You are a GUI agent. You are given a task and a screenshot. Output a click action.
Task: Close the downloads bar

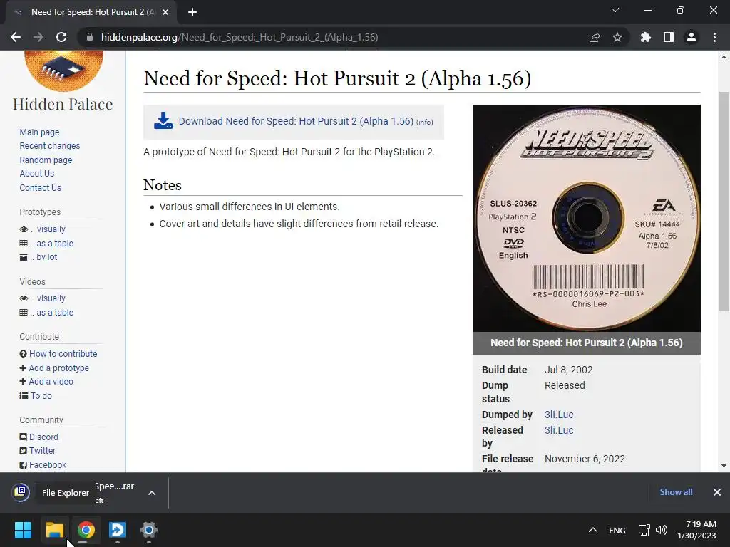717,492
